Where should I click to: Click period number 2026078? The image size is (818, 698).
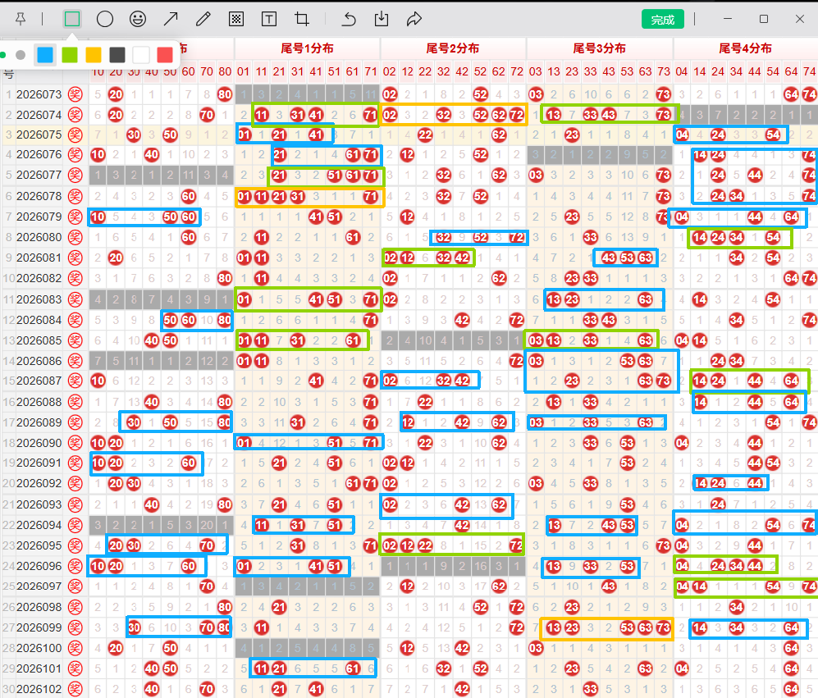(39, 196)
